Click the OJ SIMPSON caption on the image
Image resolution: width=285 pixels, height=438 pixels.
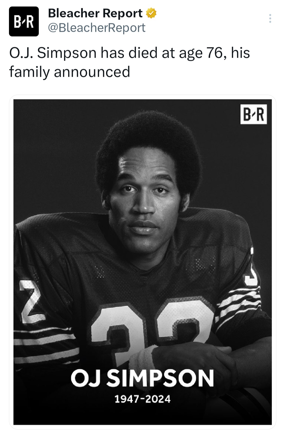142,378
